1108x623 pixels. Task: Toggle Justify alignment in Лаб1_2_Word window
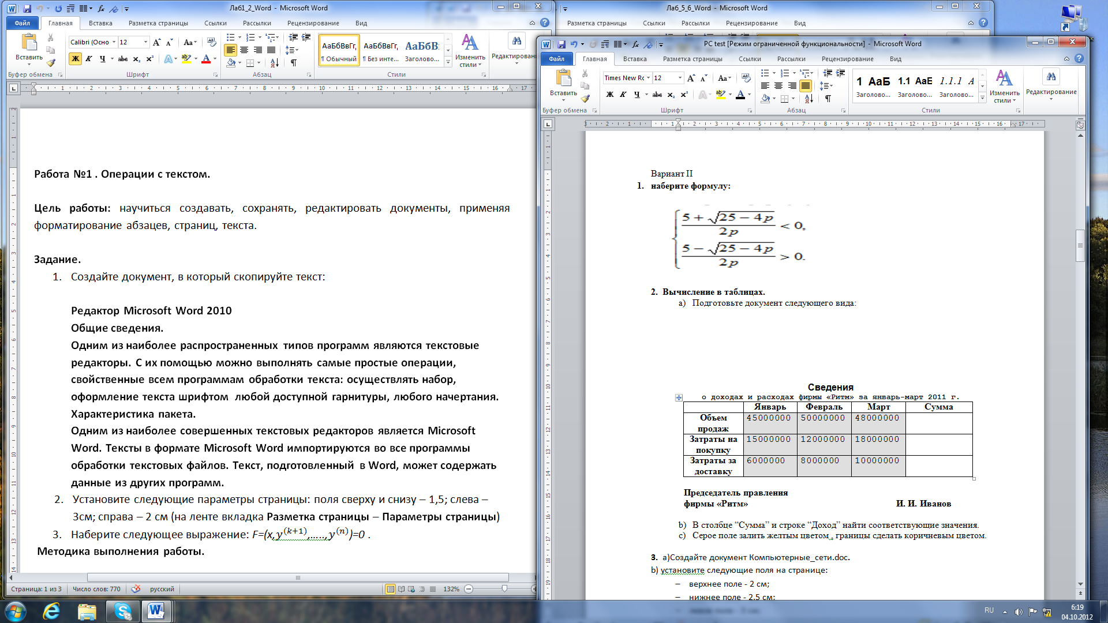[271, 50]
